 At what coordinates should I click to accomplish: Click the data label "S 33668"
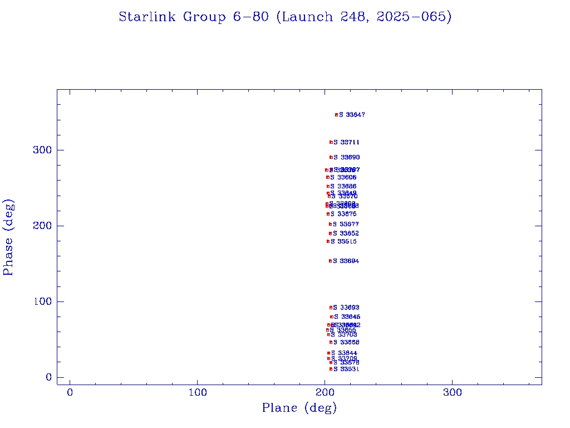pos(346,342)
